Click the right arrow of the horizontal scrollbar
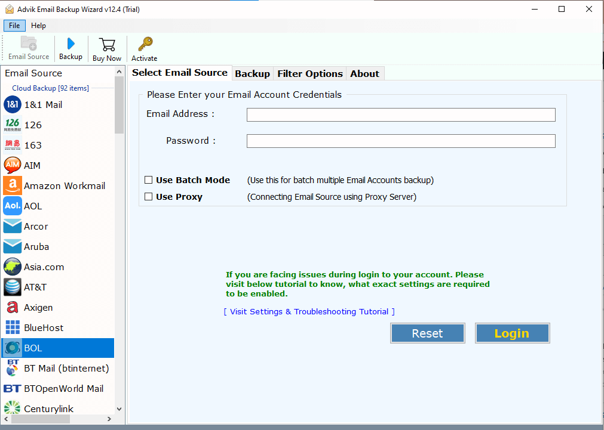This screenshot has width=604, height=430. coord(109,419)
